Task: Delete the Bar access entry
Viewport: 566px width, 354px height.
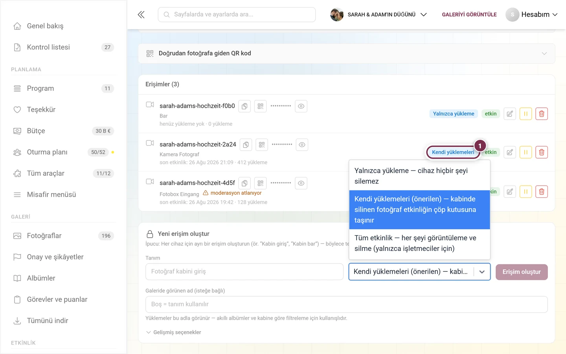Action: (x=542, y=114)
